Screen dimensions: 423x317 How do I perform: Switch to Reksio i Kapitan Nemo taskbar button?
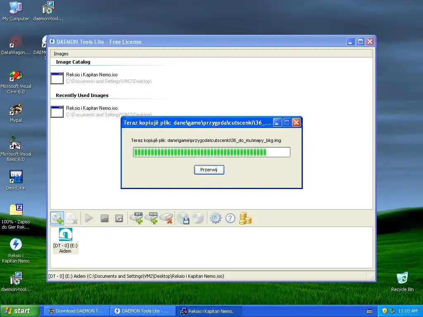tap(209, 311)
